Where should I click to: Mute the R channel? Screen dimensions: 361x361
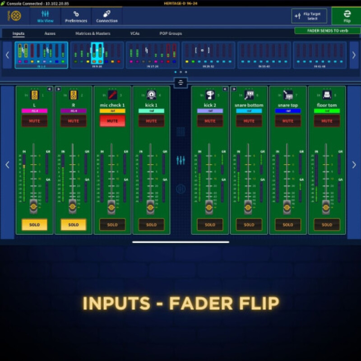(74, 121)
